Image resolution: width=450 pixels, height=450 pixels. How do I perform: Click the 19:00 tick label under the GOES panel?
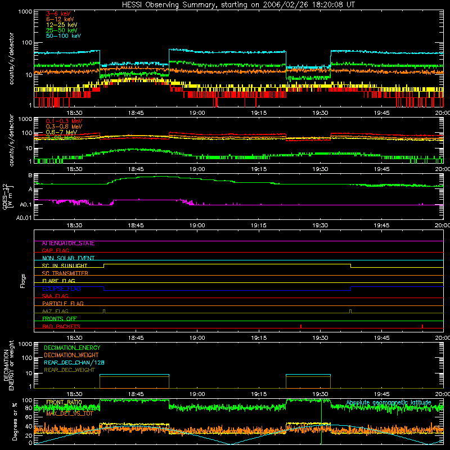point(197,226)
